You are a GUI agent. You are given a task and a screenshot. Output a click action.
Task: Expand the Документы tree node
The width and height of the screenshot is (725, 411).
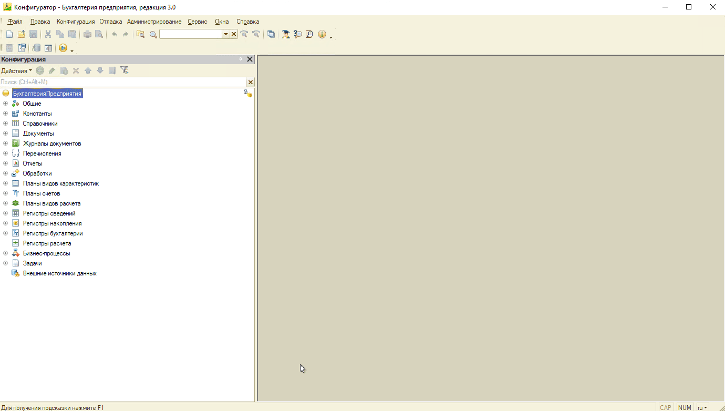[6, 133]
